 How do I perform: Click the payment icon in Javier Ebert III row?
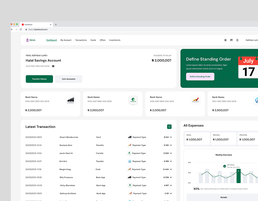(x=129, y=153)
